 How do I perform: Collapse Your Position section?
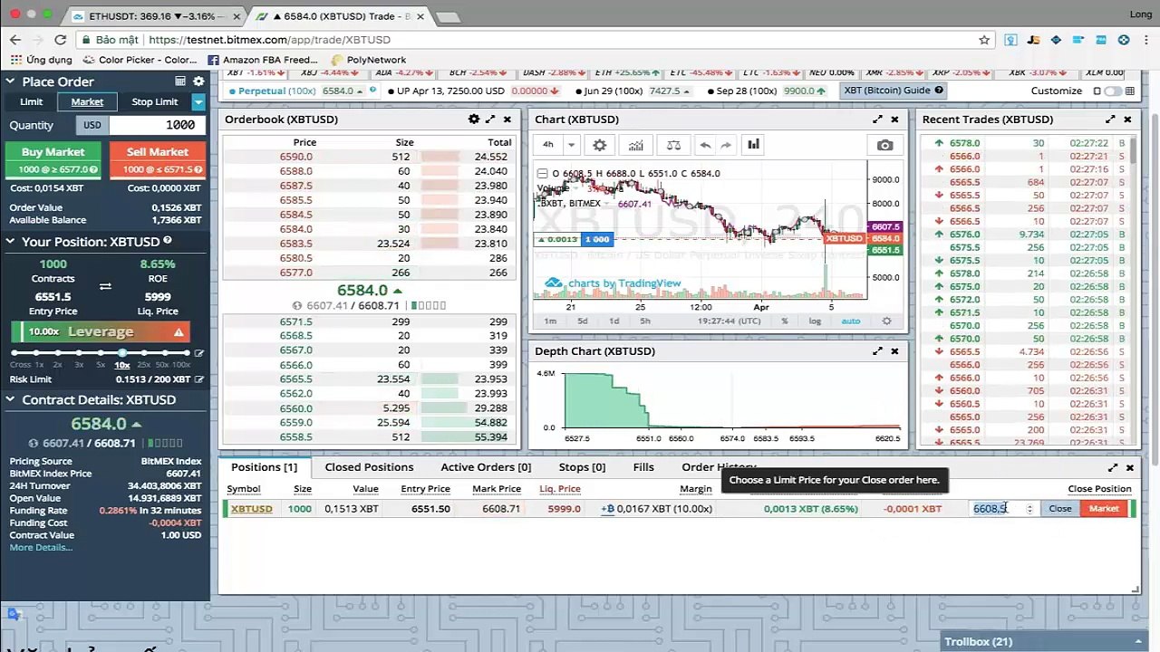[10, 242]
